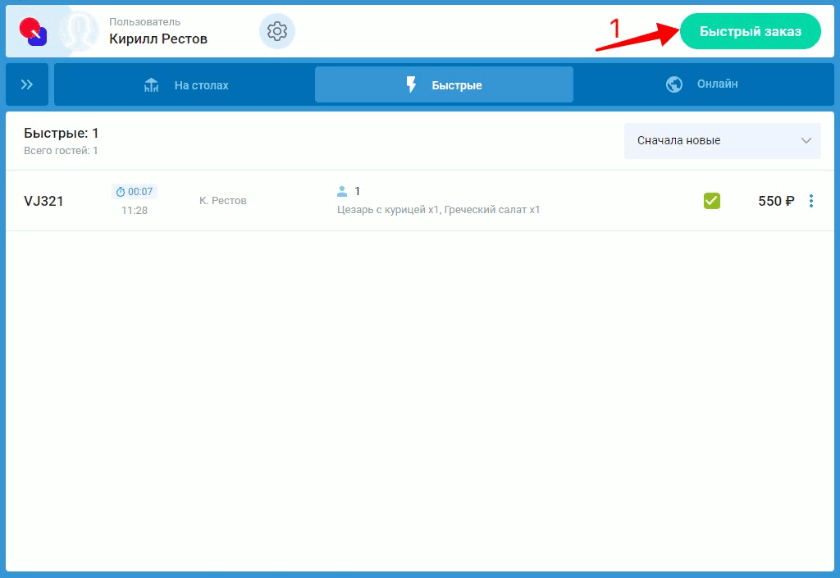
Task: Click the user name Кирилл Рестов
Action: click(158, 39)
